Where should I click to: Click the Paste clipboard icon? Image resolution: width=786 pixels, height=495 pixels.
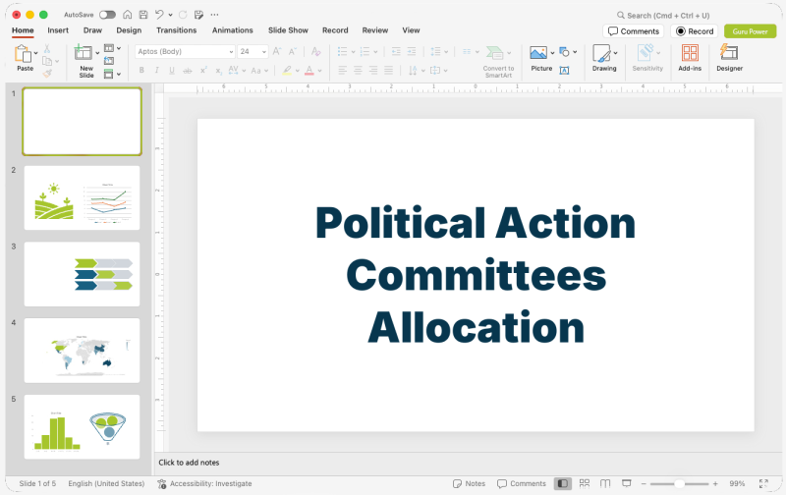tap(23, 53)
